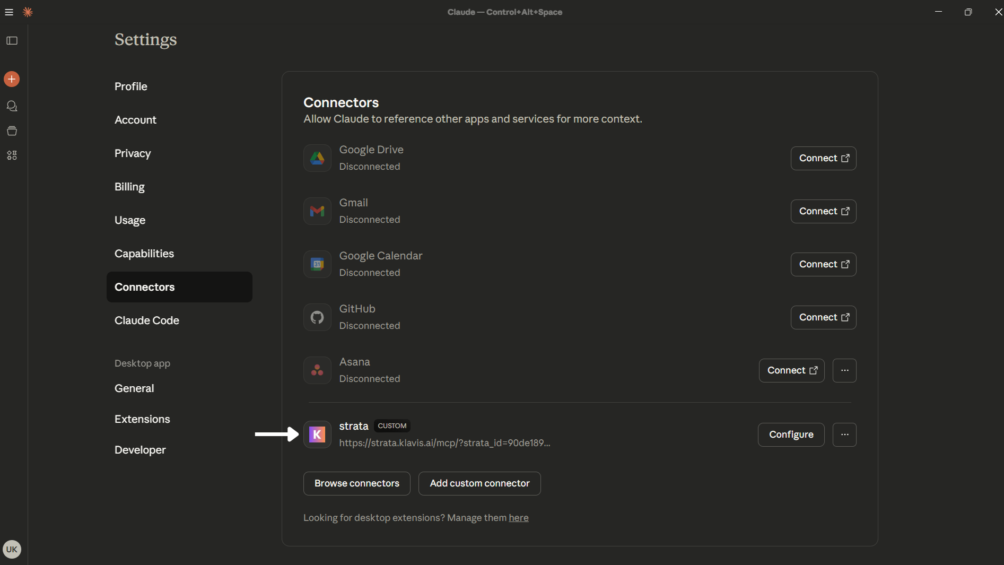Viewport: 1004px width, 565px height.
Task: Open Usage settings section
Action: click(130, 220)
